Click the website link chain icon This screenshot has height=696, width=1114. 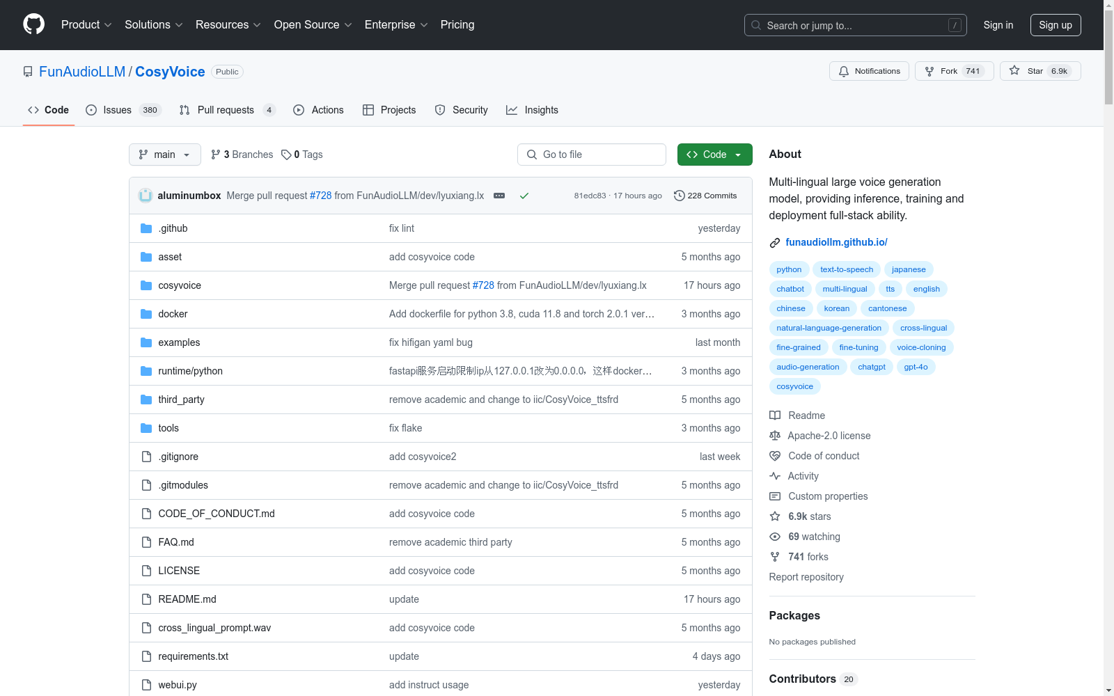pos(775,243)
